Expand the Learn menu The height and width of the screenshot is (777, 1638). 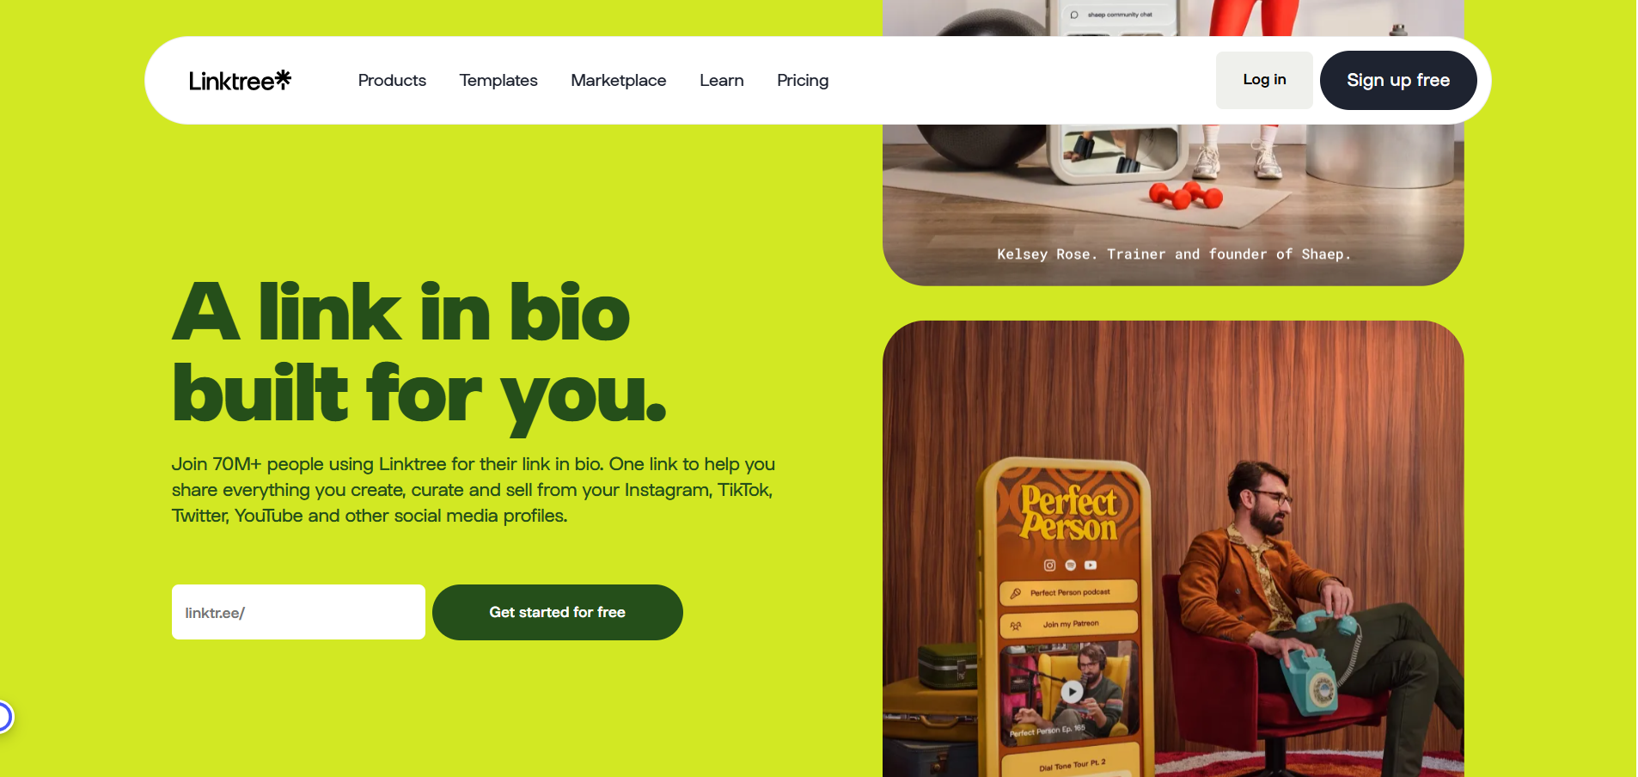click(x=722, y=80)
